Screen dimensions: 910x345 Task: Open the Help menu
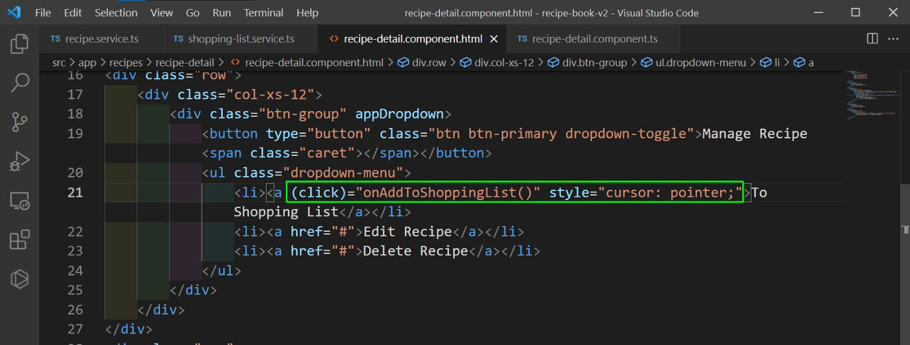point(307,12)
